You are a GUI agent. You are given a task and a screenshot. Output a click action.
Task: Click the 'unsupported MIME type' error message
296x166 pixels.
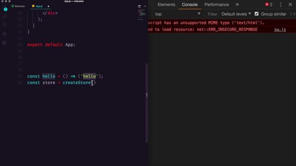tap(206, 23)
